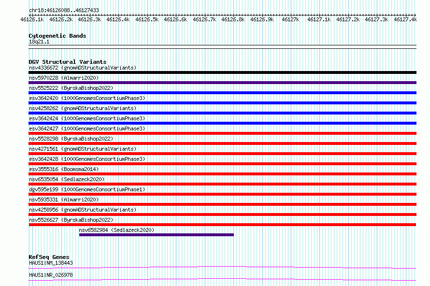The image size is (430, 286).
Task: Select the black nsv4336672 variant bar
Action: [x=222, y=72]
